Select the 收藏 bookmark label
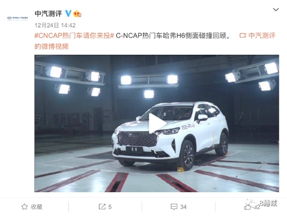 click(36, 207)
